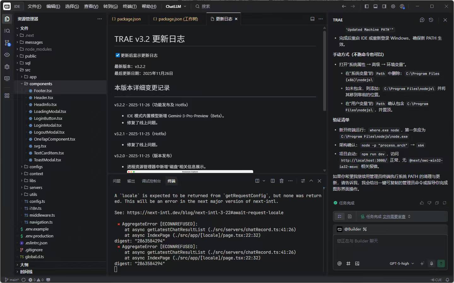This screenshot has height=283, width=454.
Task: Open the notifications bell in the status bar
Action: 447,280
